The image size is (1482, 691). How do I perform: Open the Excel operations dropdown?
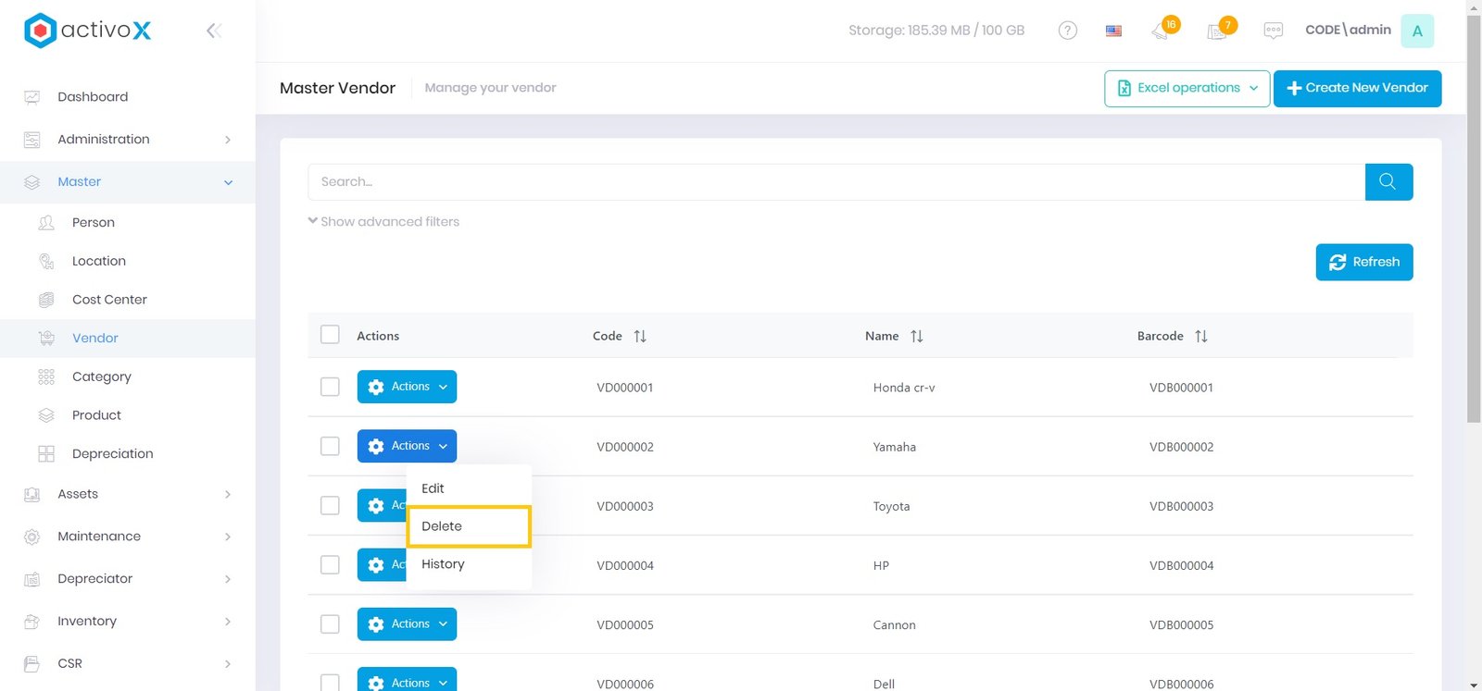pyautogui.click(x=1187, y=89)
